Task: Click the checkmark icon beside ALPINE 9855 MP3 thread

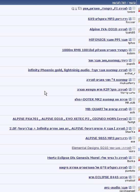Action: tap(130, 138)
